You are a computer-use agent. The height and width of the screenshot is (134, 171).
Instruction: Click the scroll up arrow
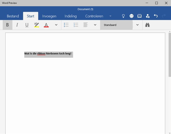[x=170, y=32]
